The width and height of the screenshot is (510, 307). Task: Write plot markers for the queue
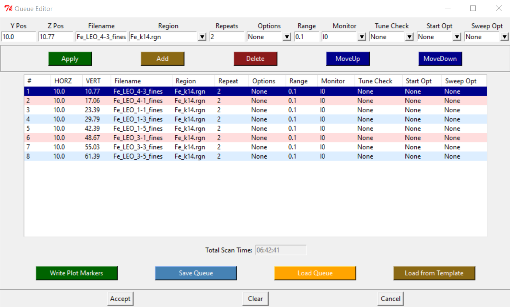[x=77, y=273]
